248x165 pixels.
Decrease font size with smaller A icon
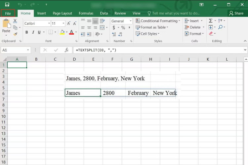(x=74, y=23)
